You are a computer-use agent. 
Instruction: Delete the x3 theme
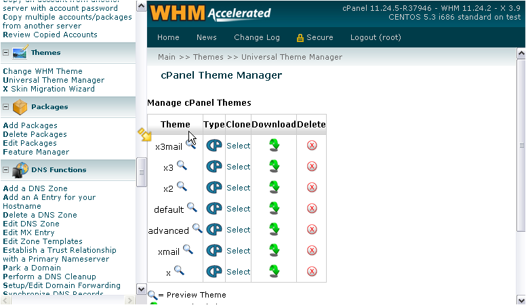[x=312, y=167]
